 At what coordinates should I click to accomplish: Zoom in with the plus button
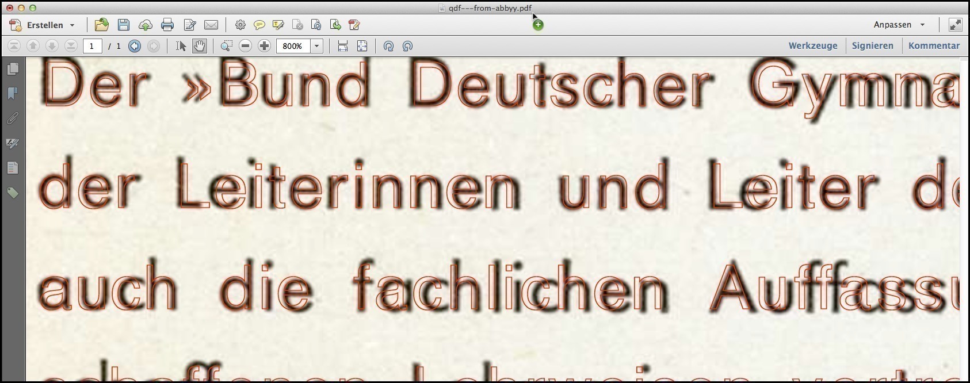[265, 46]
